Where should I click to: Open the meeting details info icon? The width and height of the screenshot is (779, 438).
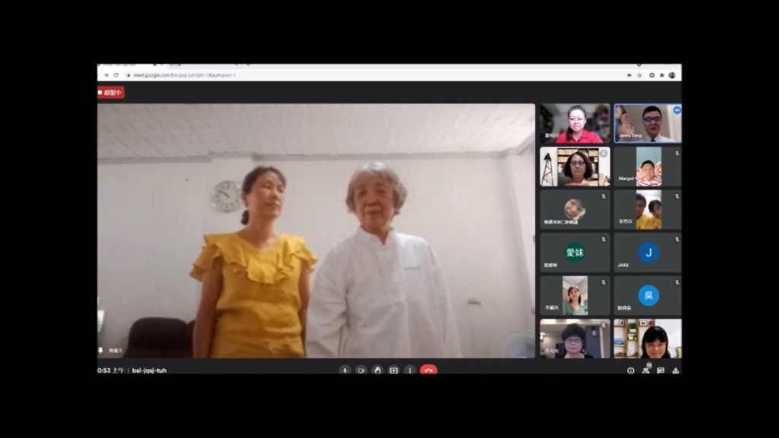click(x=631, y=370)
